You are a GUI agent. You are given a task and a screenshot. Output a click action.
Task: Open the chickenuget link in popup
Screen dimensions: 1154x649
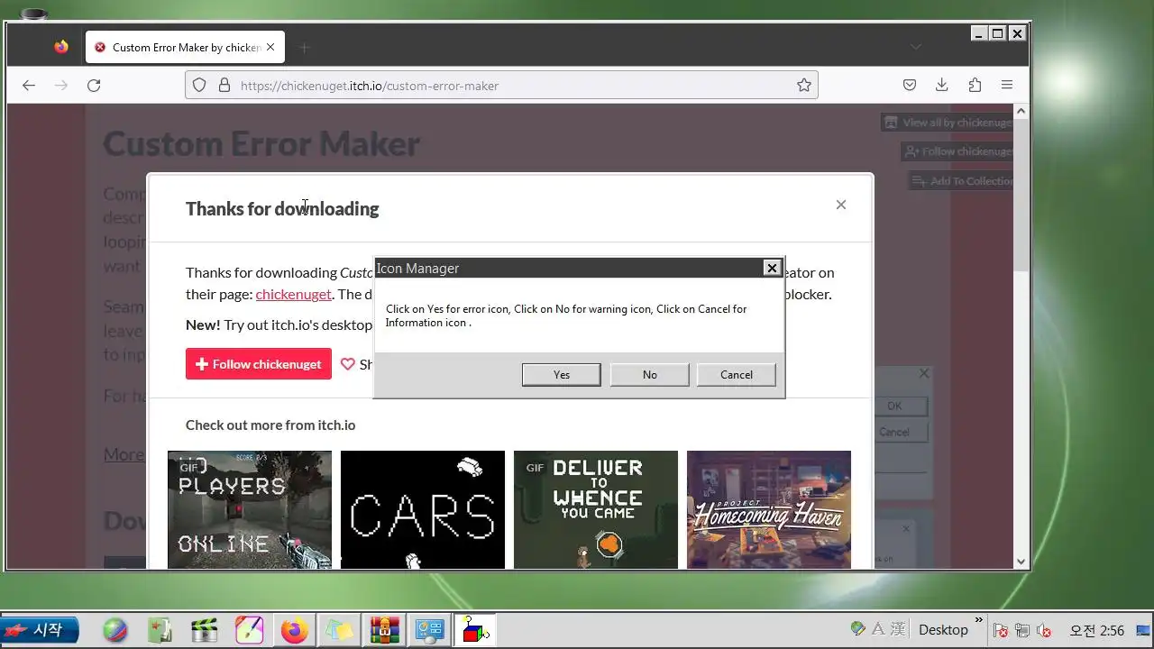click(x=293, y=294)
